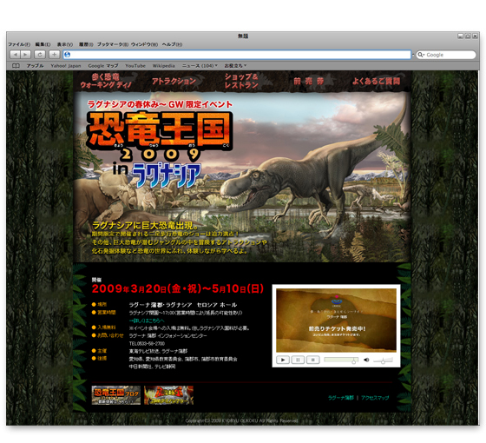Open the ブックマーク menu
The image size is (486, 443).
click(x=113, y=44)
